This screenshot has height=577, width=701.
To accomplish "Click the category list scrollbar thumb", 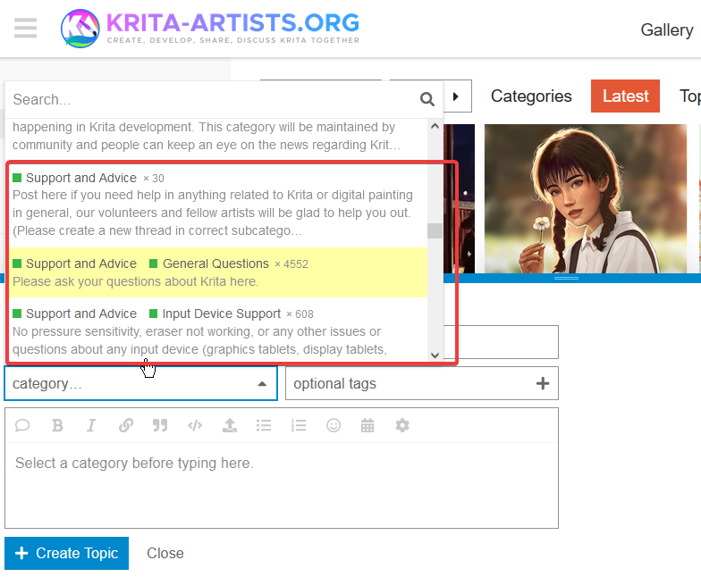I will (435, 230).
